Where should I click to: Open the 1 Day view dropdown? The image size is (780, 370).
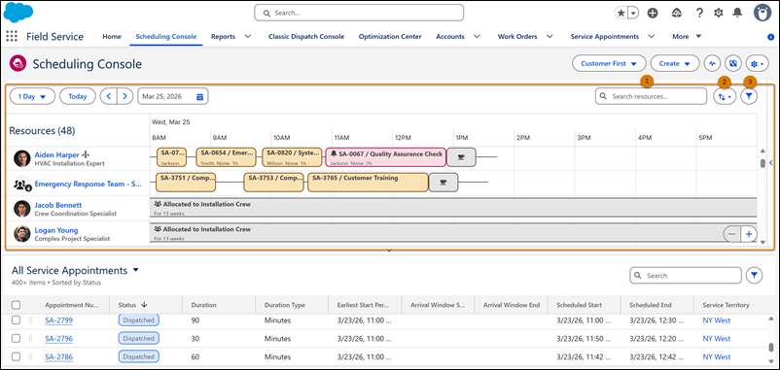tap(32, 96)
